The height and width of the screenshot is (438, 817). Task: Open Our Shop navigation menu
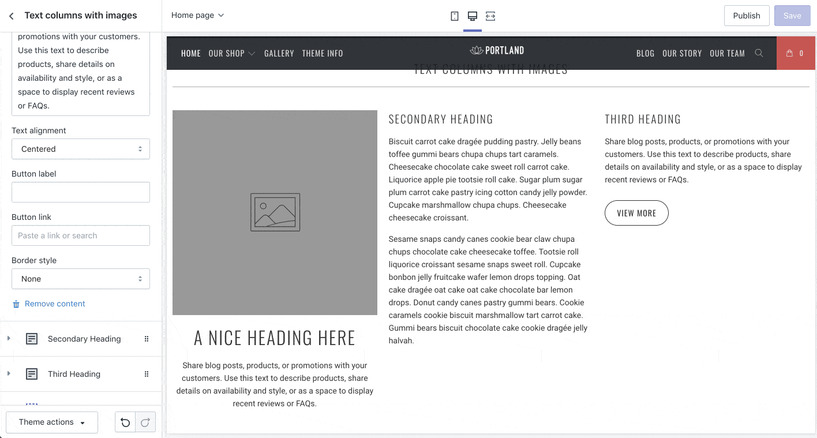click(231, 53)
